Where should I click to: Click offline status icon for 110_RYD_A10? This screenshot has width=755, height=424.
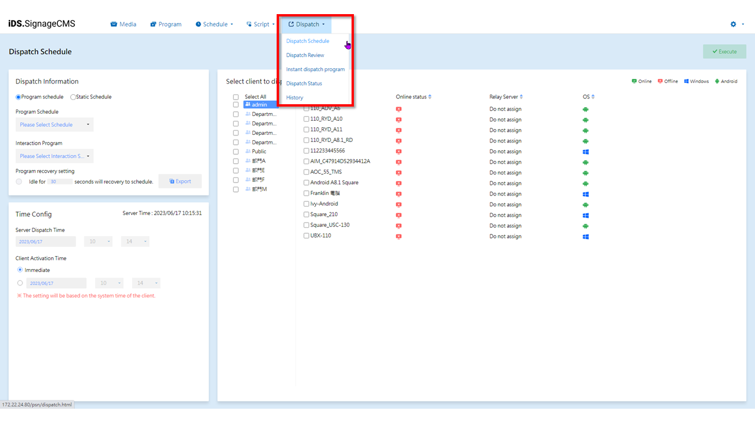[399, 120]
